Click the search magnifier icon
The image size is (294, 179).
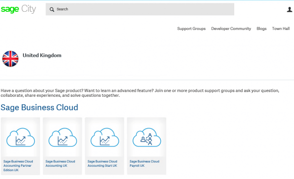52,9
